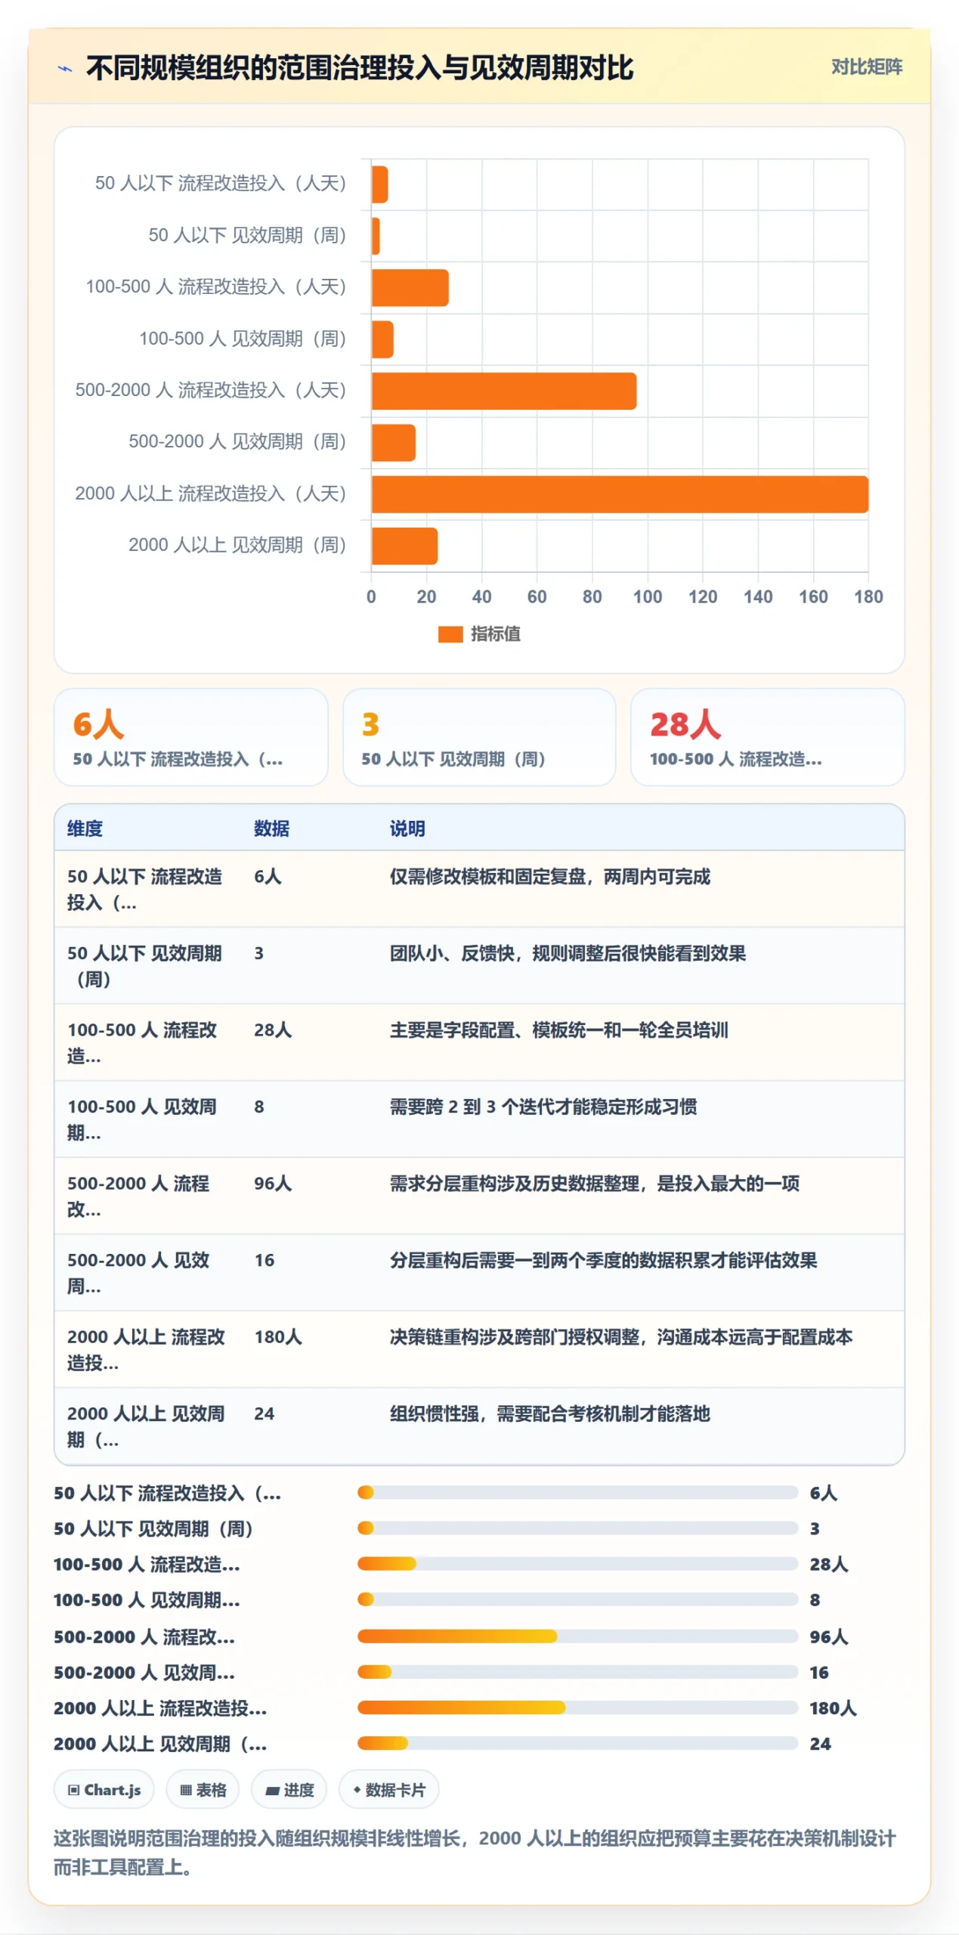Click the Chart.js tag chip
Viewport: 959px width, 1935px height.
(x=104, y=1789)
